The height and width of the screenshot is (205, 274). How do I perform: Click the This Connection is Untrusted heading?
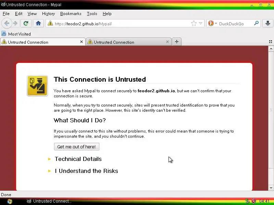click(x=100, y=79)
